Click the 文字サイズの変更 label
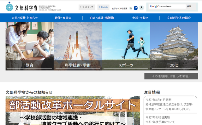 click(120, 9)
